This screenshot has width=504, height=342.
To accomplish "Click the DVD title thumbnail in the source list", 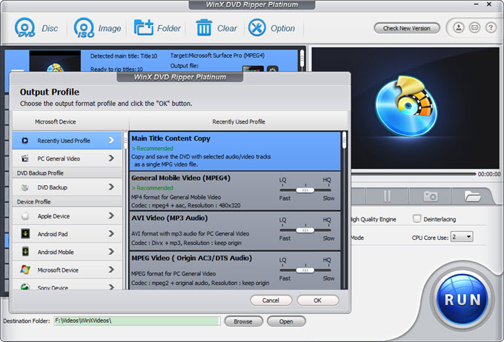I will pos(55,61).
